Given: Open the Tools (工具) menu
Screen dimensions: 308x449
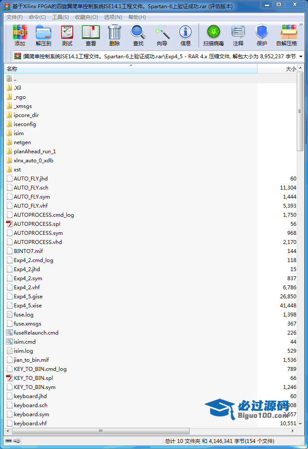Looking at the screenshot, I should (x=60, y=17).
